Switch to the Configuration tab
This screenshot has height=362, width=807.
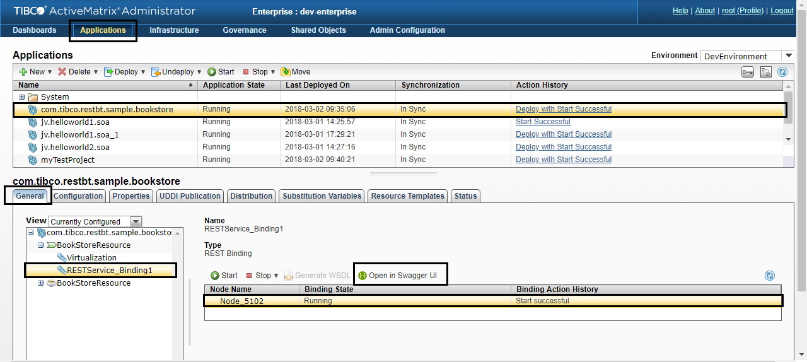pyautogui.click(x=78, y=196)
